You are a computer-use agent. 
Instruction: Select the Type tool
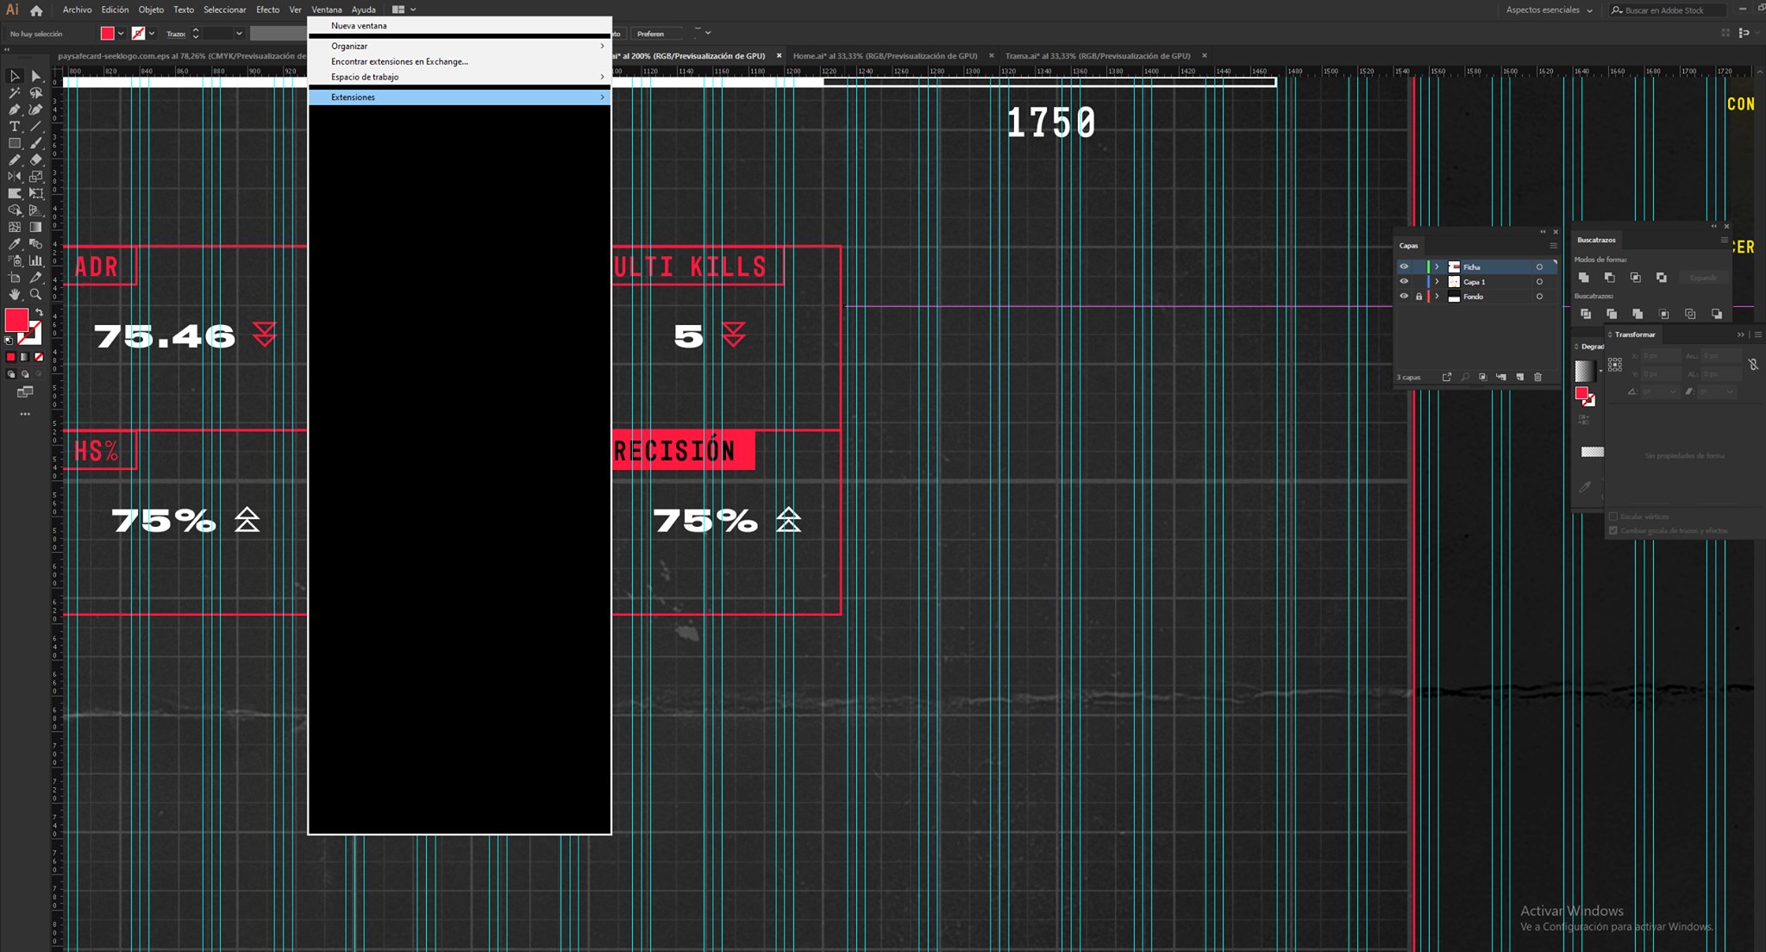tap(14, 126)
